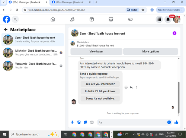Screen dimensions: 186x138
Task: Reload the current page
Action: (17, 10)
